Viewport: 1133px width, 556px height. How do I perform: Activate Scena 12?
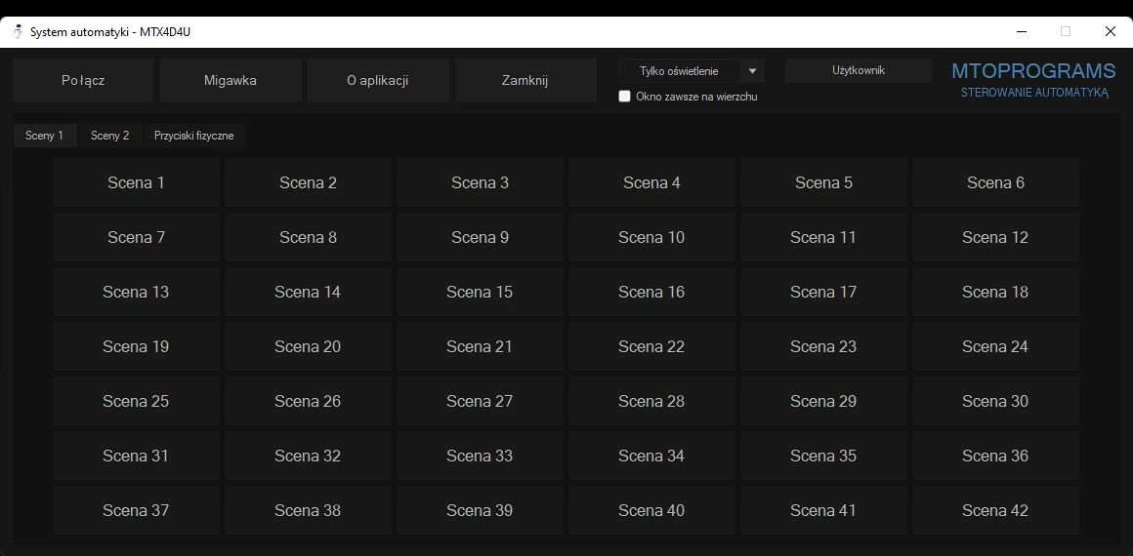996,238
